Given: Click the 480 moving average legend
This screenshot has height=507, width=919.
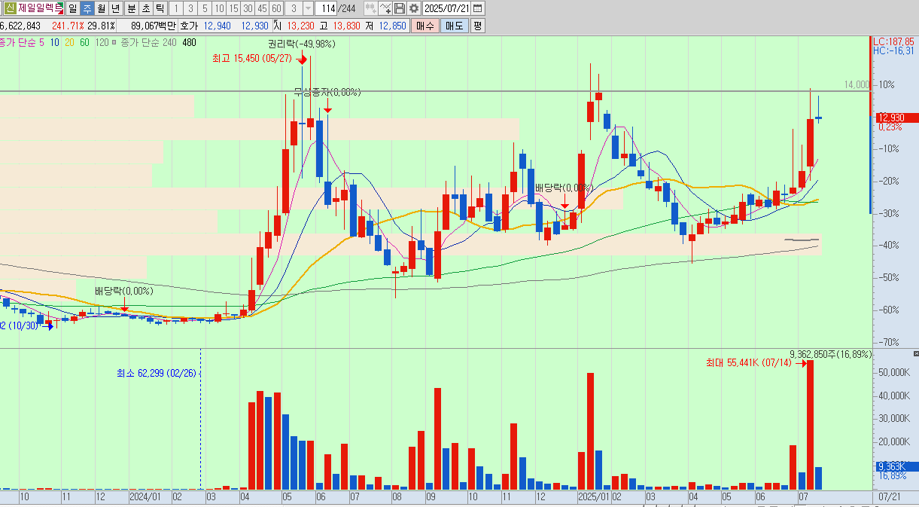Looking at the screenshot, I should coord(189,42).
